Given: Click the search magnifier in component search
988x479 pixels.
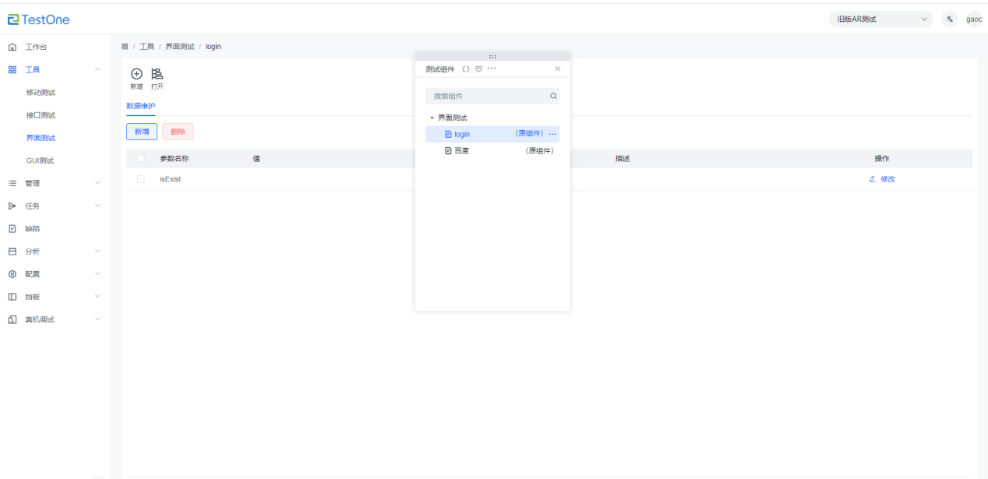Looking at the screenshot, I should 553,97.
